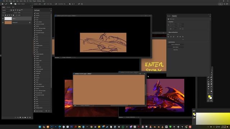The height and width of the screenshot is (129, 230).
Task: Switch to the Paths tab
Action: pos(13,7)
